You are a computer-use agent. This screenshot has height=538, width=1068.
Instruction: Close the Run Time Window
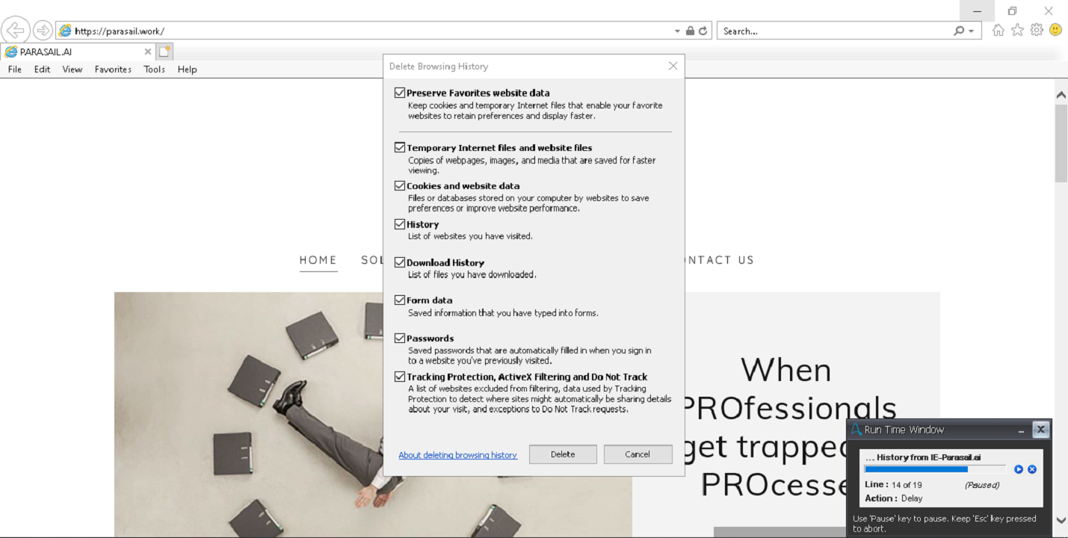click(x=1040, y=430)
